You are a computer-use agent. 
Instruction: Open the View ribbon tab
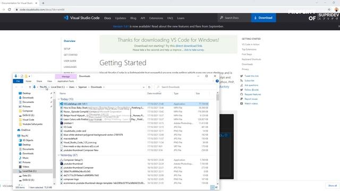tap(49, 81)
